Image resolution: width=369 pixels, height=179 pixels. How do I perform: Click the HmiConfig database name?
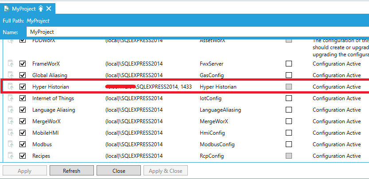click(x=212, y=133)
